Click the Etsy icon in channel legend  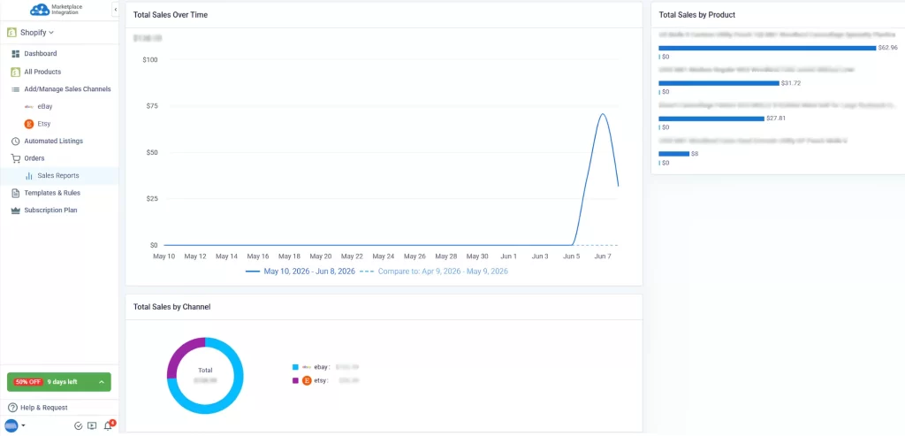coord(307,380)
